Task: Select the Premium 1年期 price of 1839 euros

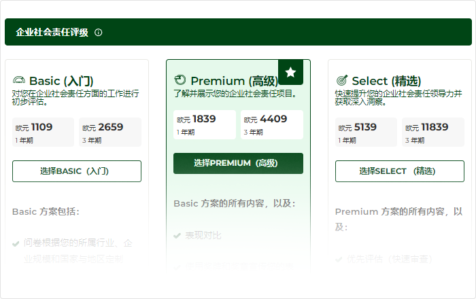Action: pyautogui.click(x=205, y=124)
